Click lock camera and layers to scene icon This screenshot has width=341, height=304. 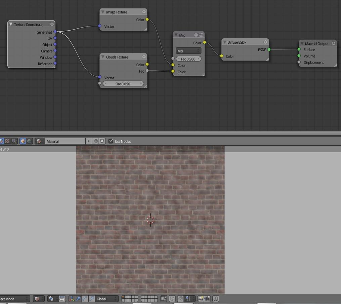(164, 299)
